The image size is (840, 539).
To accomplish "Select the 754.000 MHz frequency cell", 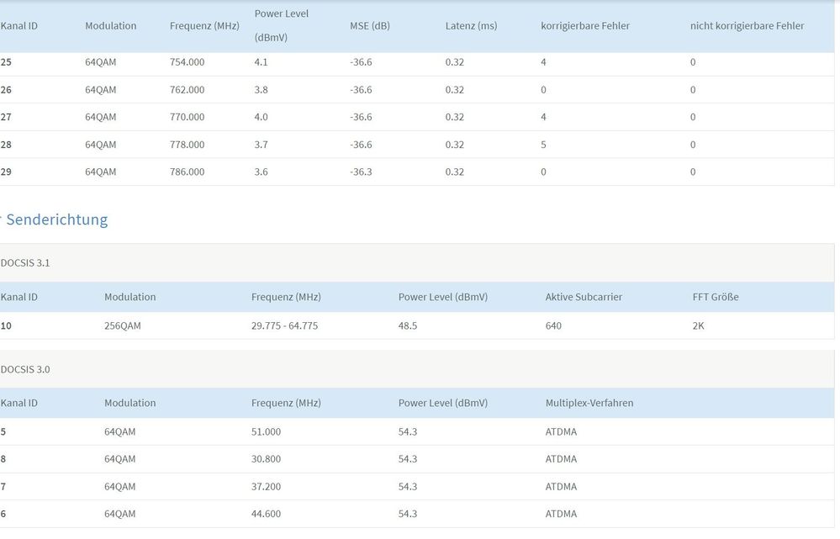I will click(187, 62).
